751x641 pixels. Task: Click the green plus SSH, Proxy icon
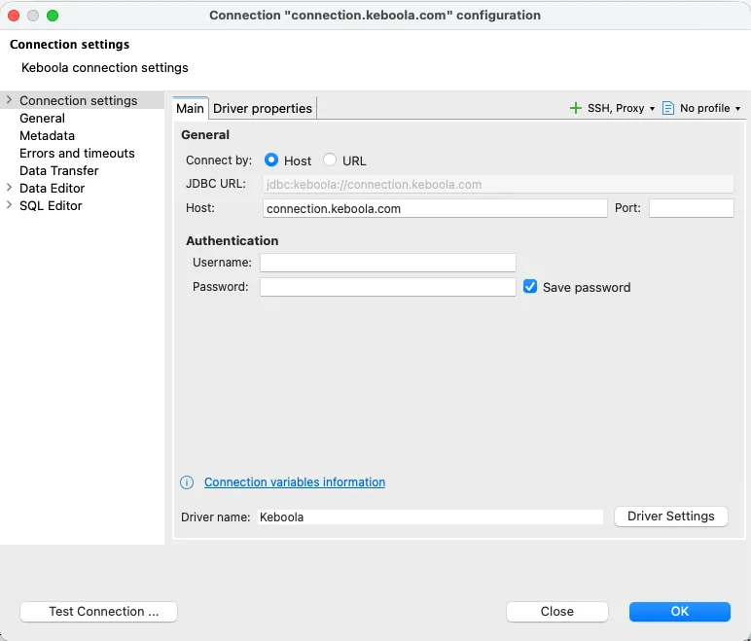pyautogui.click(x=575, y=108)
